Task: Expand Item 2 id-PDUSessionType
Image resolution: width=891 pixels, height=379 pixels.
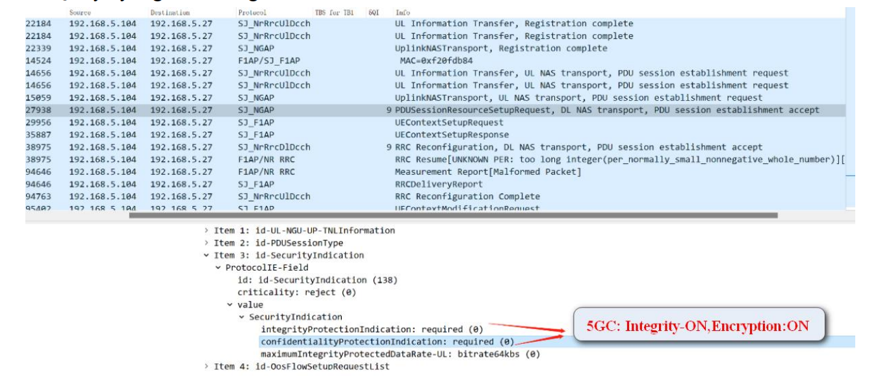Action: click(x=207, y=243)
